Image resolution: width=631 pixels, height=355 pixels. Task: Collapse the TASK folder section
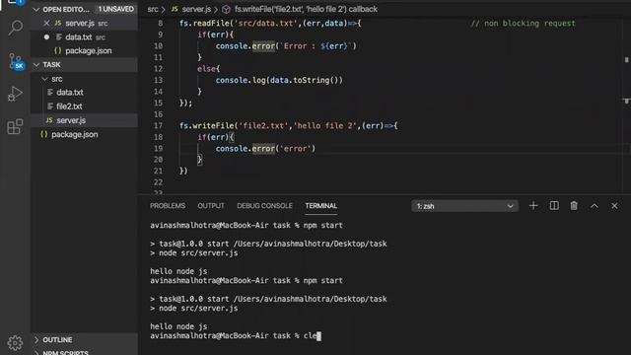[36, 64]
